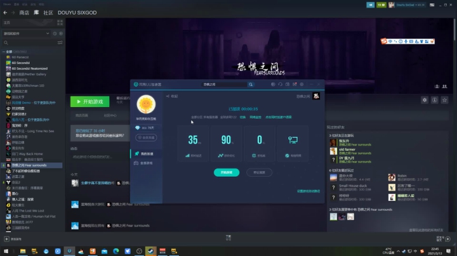Open the Douyu SixGod account dropdown
The width and height of the screenshot is (457, 256).
click(407, 5)
